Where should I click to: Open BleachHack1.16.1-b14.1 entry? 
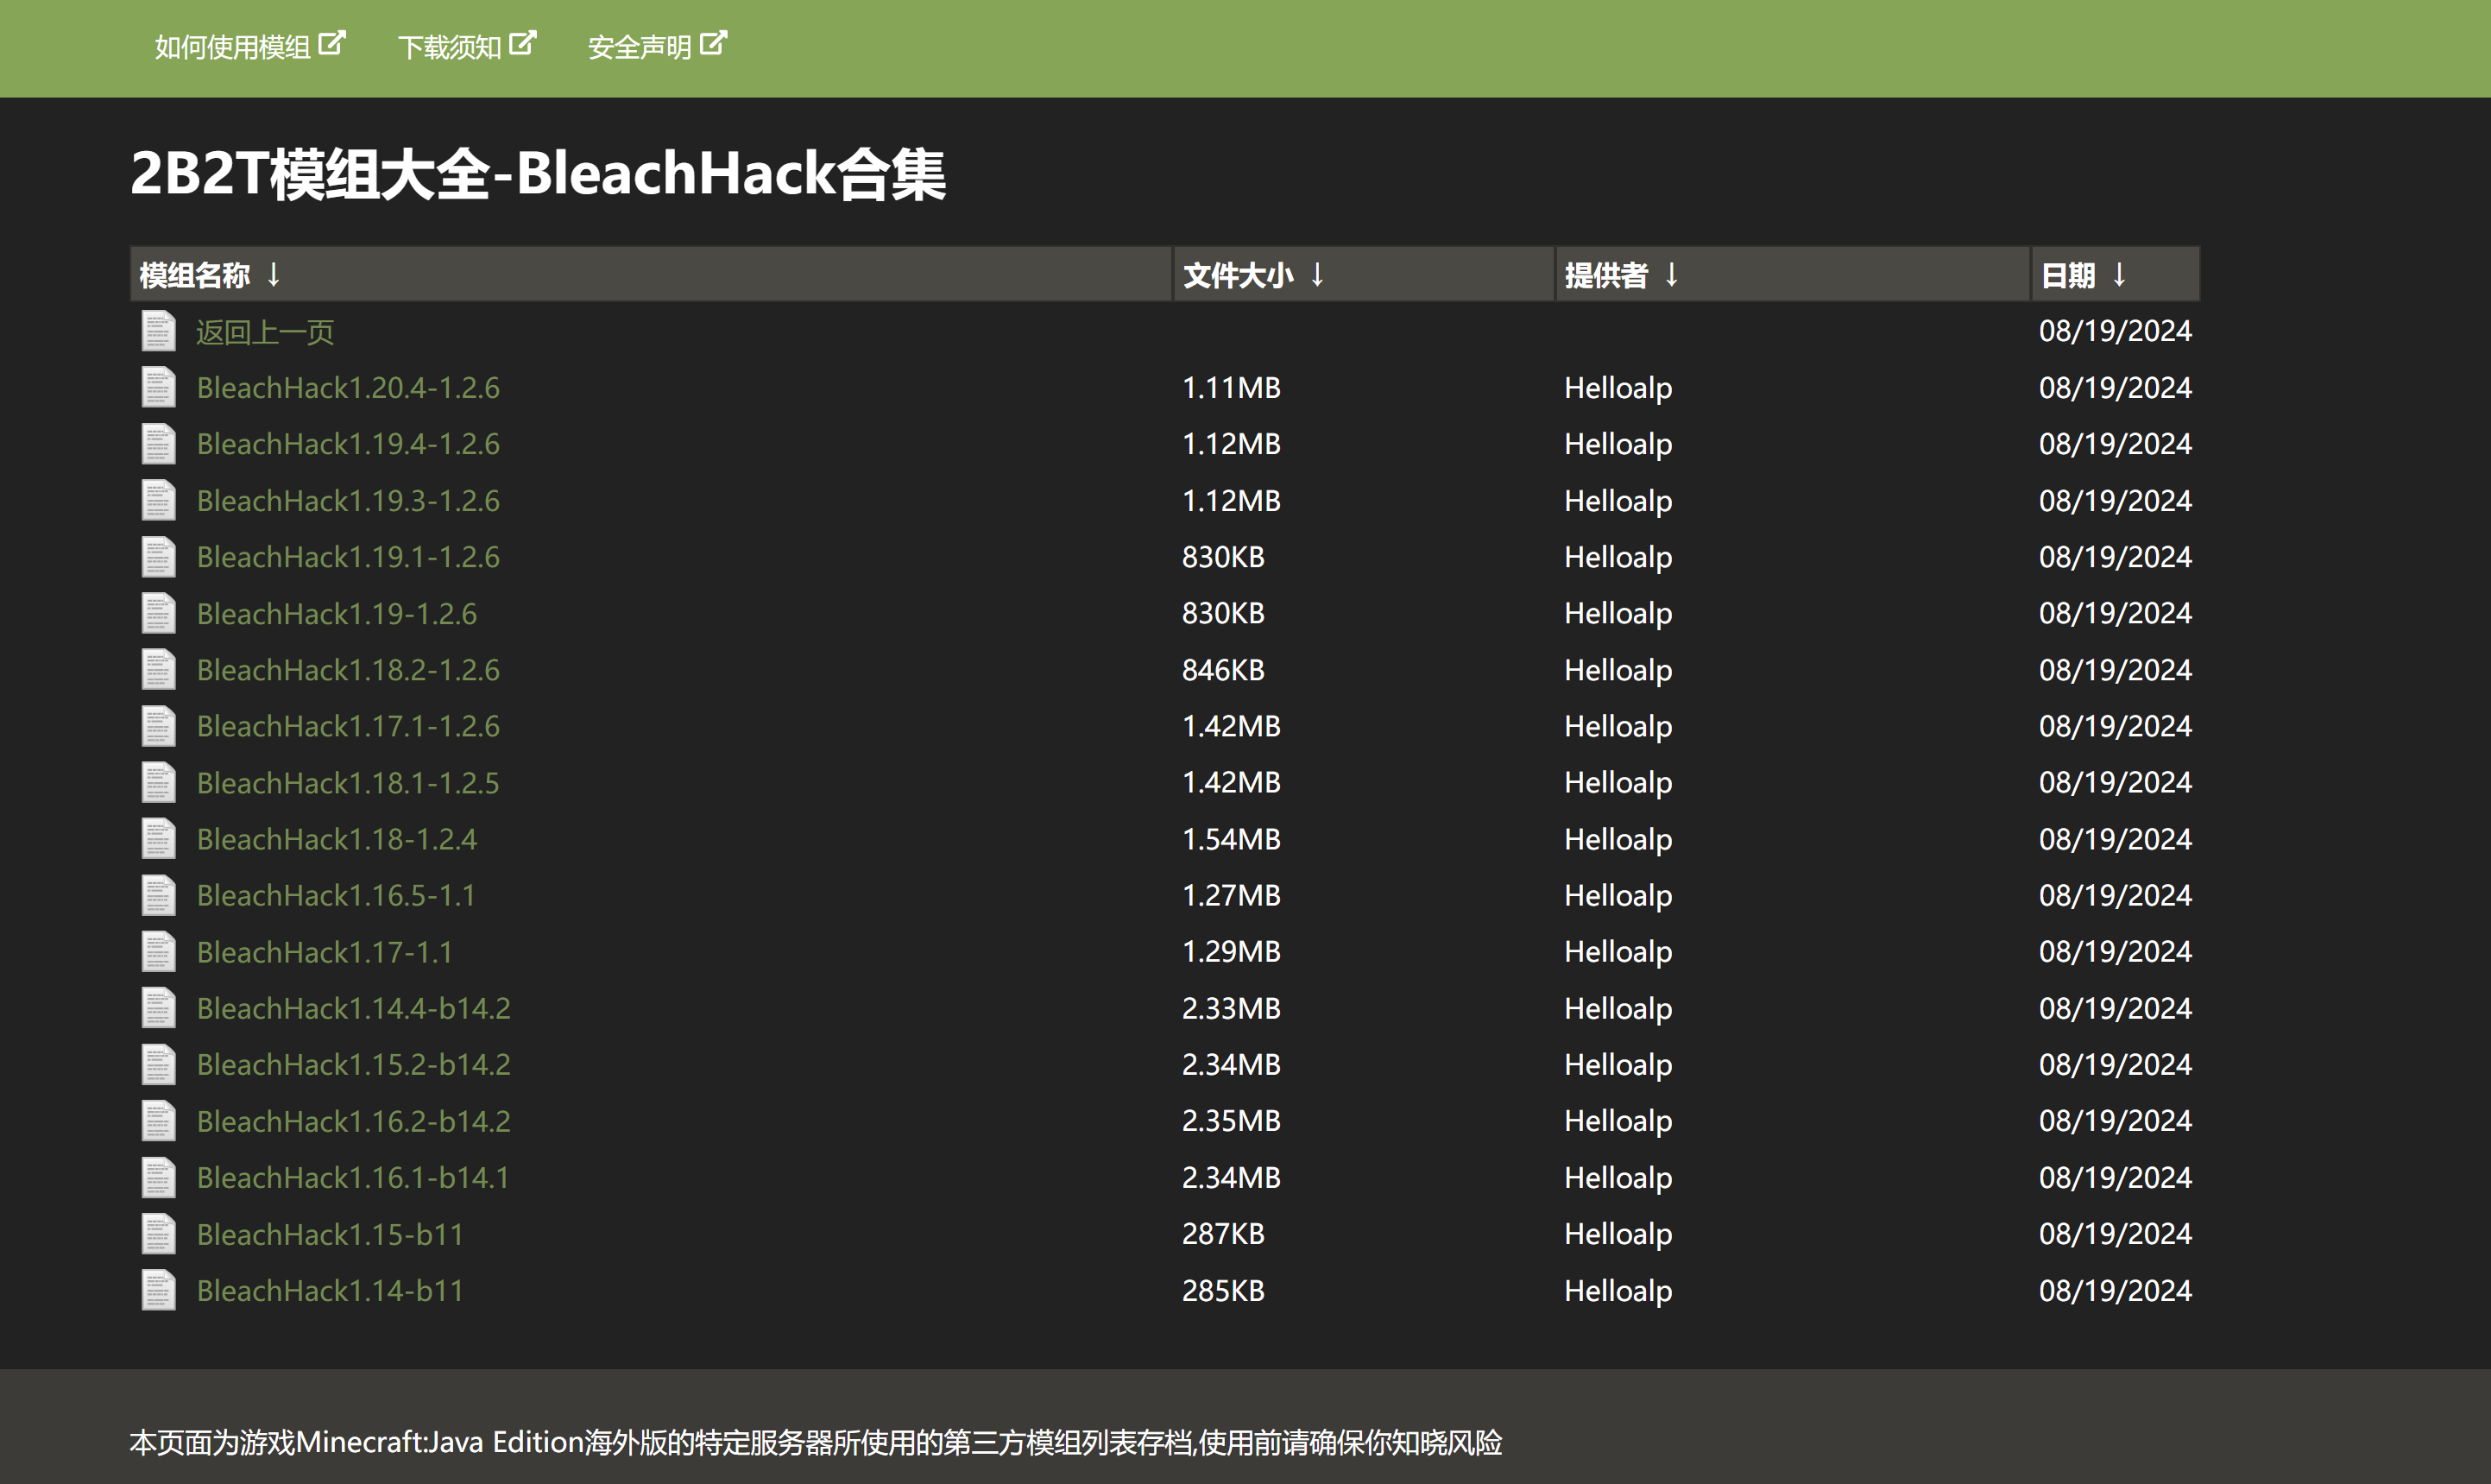point(353,1178)
